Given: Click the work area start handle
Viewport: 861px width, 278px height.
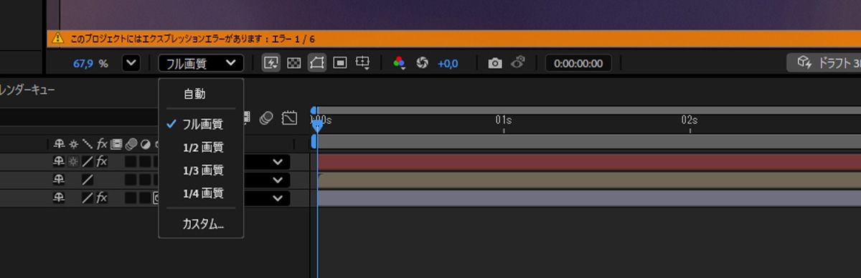Looking at the screenshot, I should (314, 142).
